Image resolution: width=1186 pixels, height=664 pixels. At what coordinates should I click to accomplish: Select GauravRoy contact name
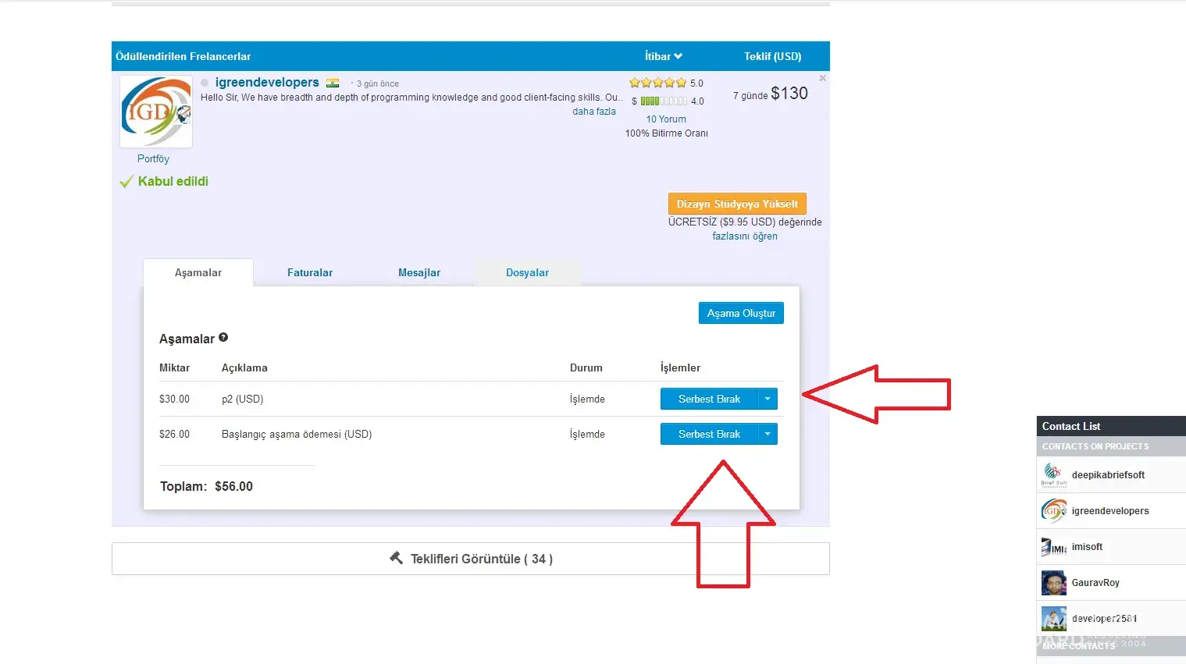click(x=1095, y=582)
